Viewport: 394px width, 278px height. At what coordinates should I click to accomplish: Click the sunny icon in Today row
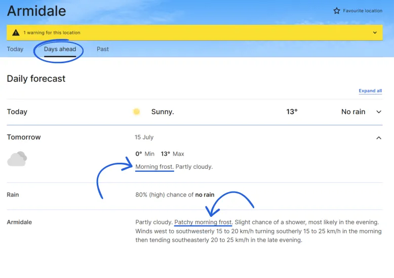coord(136,112)
